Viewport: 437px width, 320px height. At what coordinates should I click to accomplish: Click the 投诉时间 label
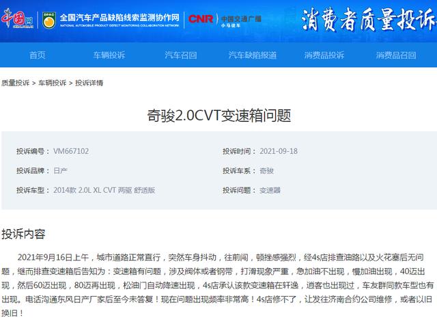pyautogui.click(x=239, y=151)
